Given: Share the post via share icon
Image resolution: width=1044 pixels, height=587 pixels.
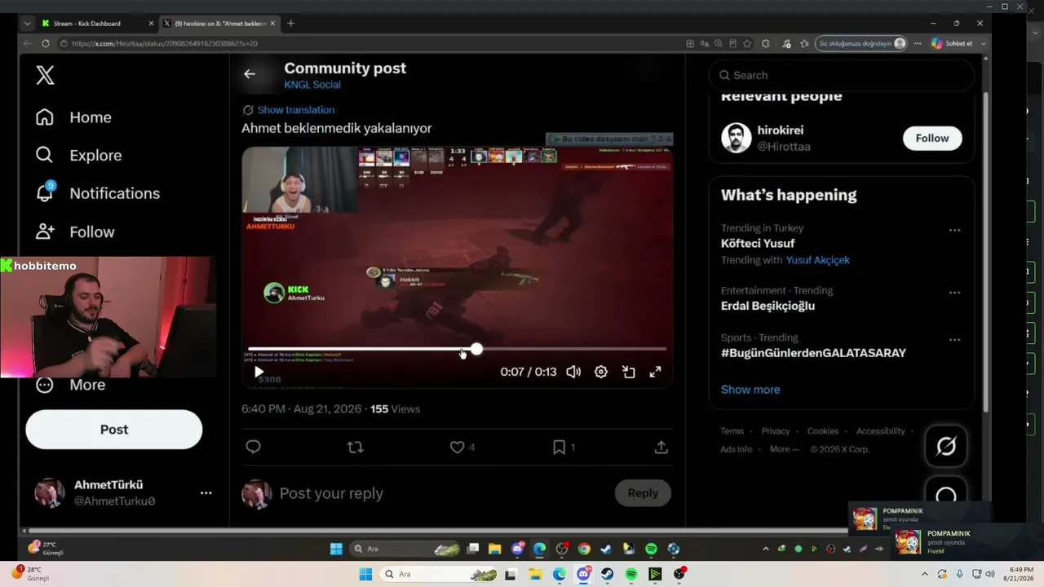Looking at the screenshot, I should pos(661,447).
